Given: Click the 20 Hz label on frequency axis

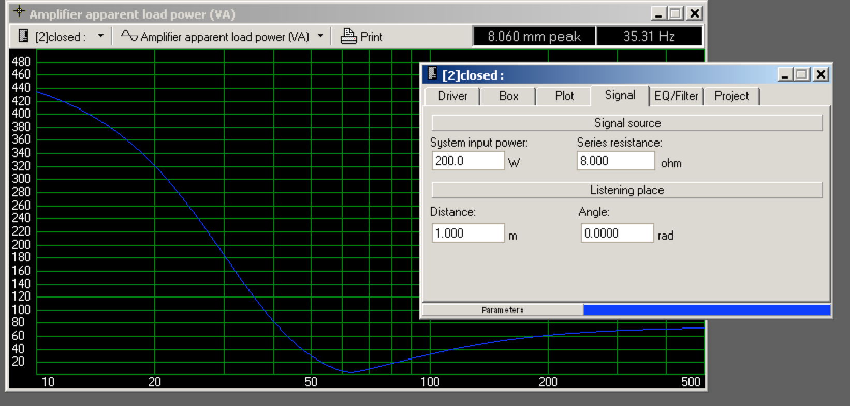Looking at the screenshot, I should [x=155, y=382].
